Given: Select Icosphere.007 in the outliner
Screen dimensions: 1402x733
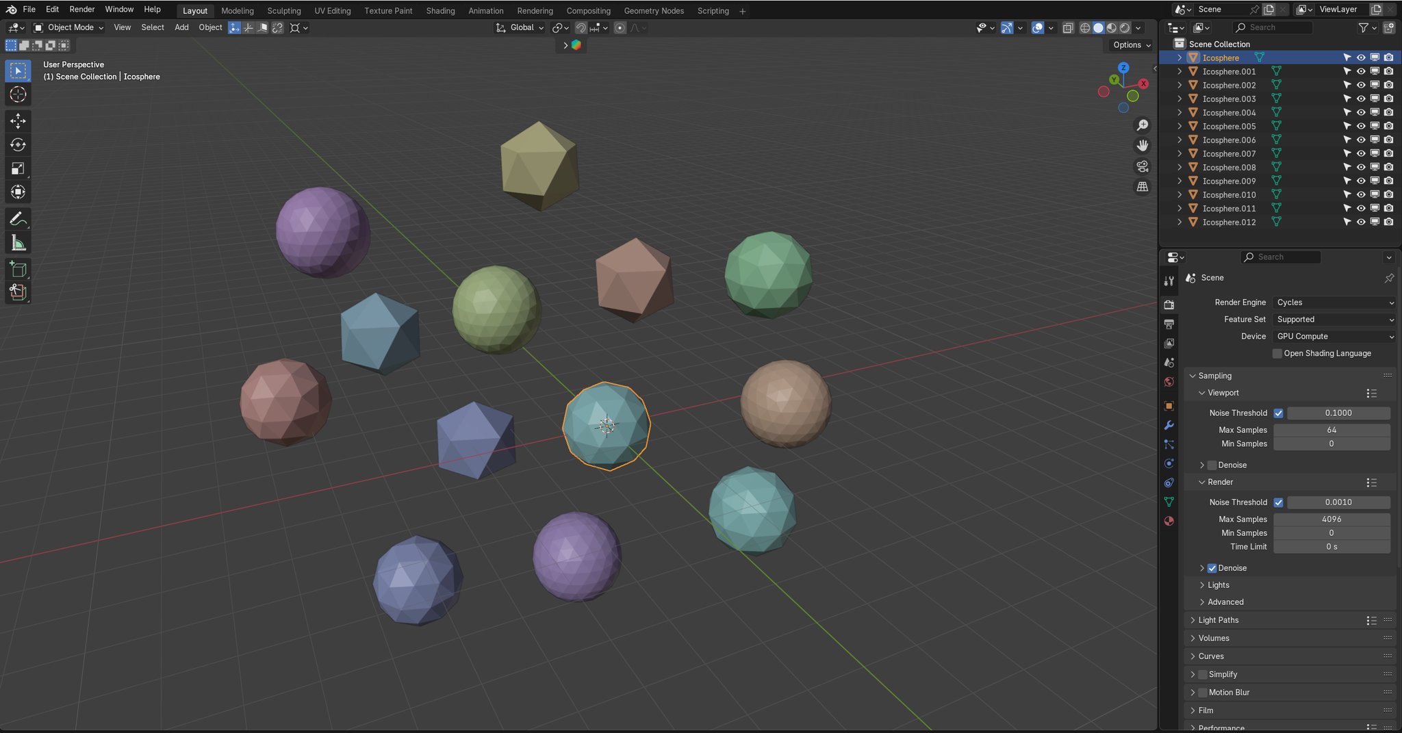Looking at the screenshot, I should [1229, 153].
